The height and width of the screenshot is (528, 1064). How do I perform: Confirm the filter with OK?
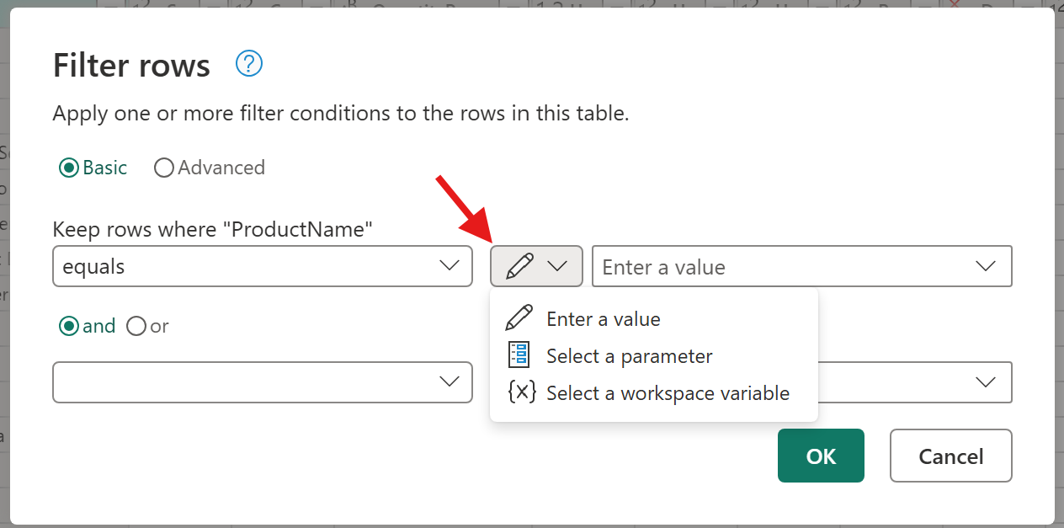[821, 456]
